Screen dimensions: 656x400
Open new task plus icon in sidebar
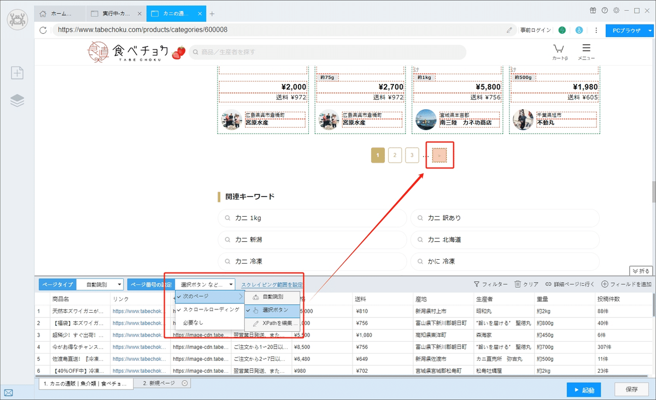[x=17, y=73]
